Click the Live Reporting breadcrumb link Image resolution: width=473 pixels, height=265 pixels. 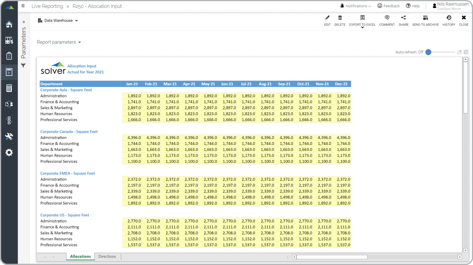47,6
